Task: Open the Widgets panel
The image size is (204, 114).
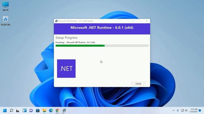Action: click(25, 111)
